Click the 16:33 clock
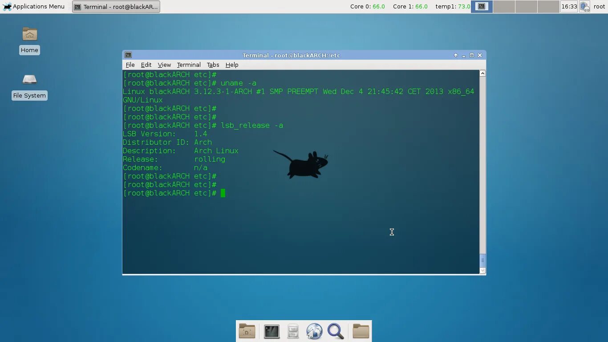This screenshot has width=608, height=342. pos(569,7)
